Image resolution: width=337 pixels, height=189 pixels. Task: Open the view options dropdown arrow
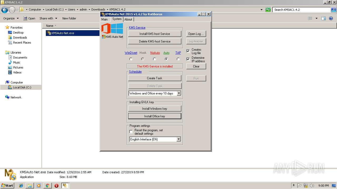click(x=316, y=18)
